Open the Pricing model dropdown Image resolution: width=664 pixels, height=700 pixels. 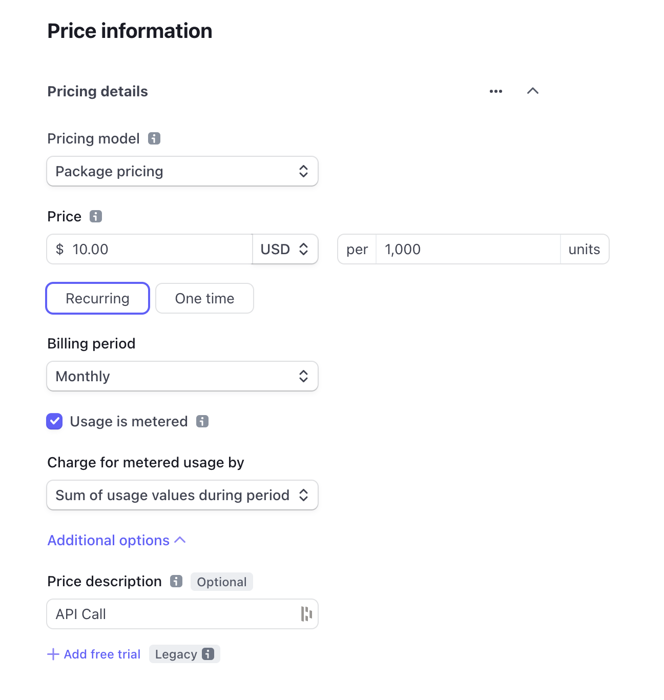click(182, 171)
